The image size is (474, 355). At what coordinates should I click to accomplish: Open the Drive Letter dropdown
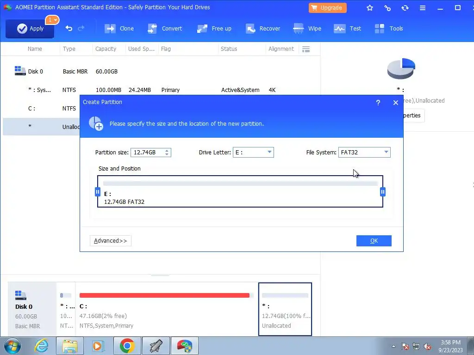click(253, 153)
